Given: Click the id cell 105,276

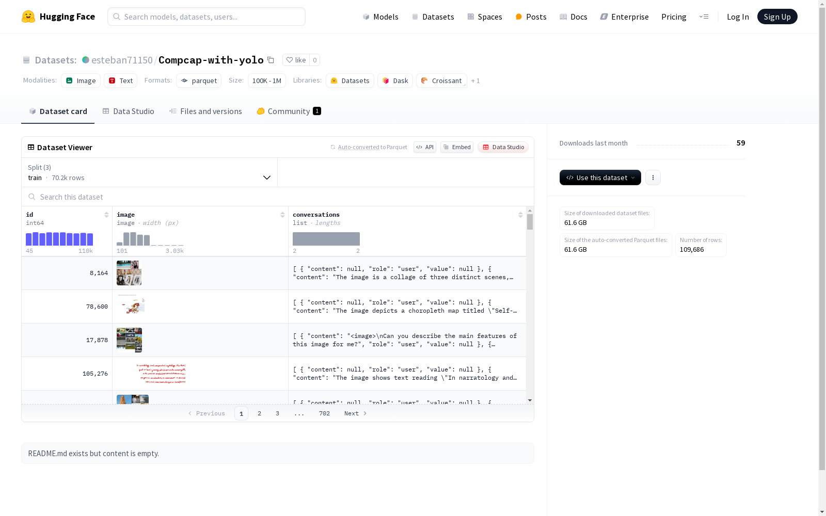Looking at the screenshot, I should click(x=67, y=374).
